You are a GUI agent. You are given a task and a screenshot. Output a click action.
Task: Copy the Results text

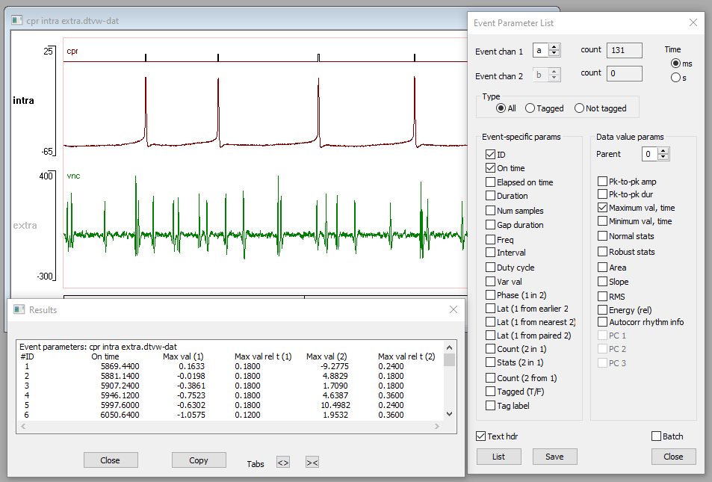(x=199, y=460)
